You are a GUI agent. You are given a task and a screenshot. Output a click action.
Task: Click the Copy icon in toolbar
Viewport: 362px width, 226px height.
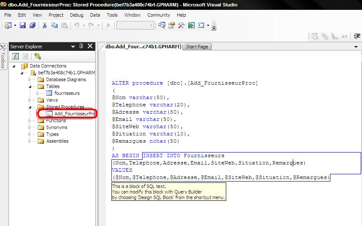point(54,25)
